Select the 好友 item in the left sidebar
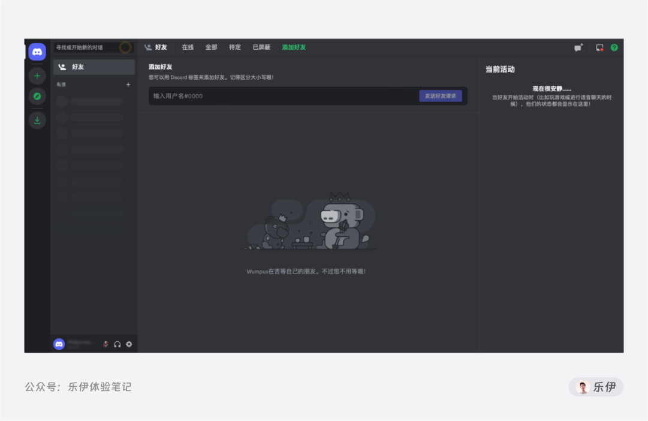Screen dimensions: 648x421 pos(94,67)
